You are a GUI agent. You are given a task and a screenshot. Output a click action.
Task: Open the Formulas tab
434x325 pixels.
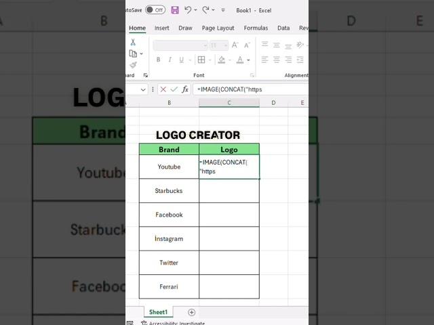[x=256, y=28]
